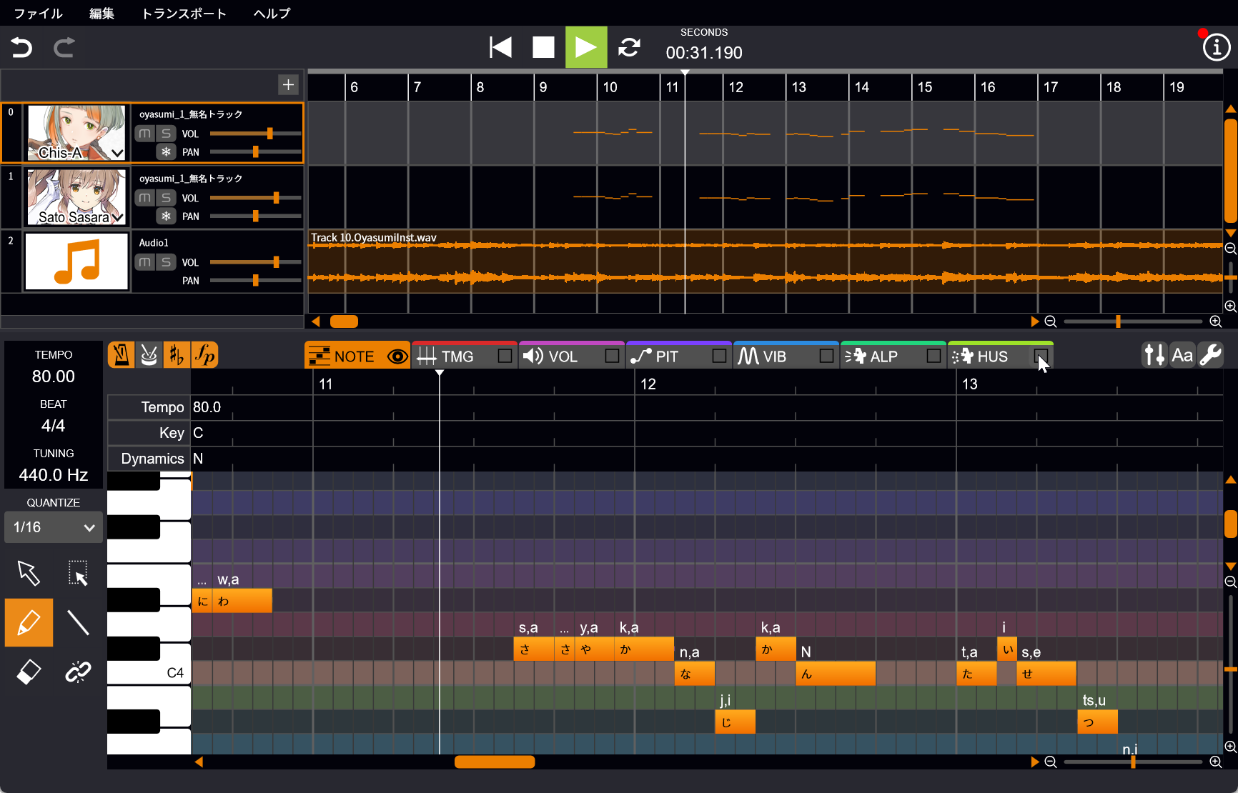
Task: Mute the Audio1 track
Action: pyautogui.click(x=145, y=262)
